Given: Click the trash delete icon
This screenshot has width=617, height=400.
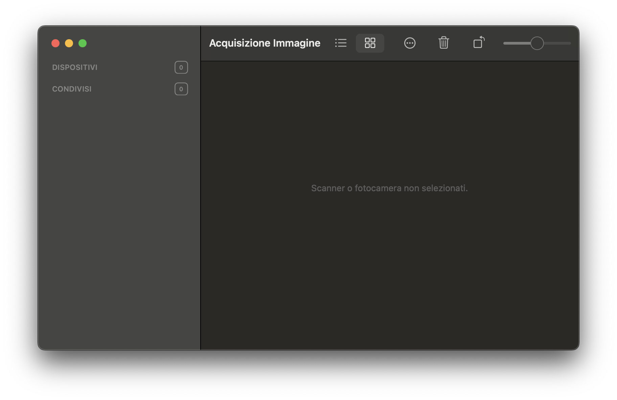Looking at the screenshot, I should pos(443,43).
